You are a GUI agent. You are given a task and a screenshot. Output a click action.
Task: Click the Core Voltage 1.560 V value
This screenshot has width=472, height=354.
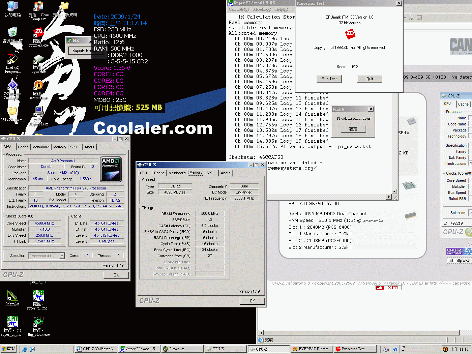pos(86,179)
